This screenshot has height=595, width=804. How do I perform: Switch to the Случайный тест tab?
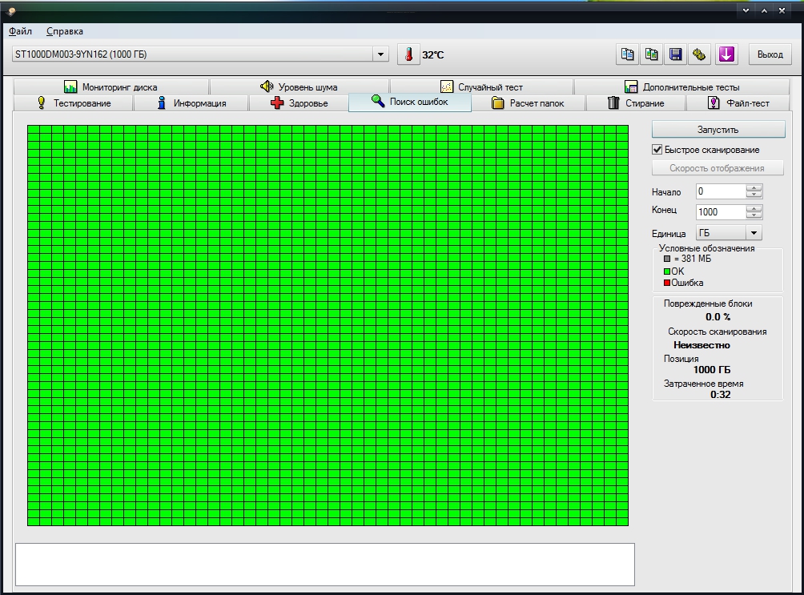coord(481,87)
